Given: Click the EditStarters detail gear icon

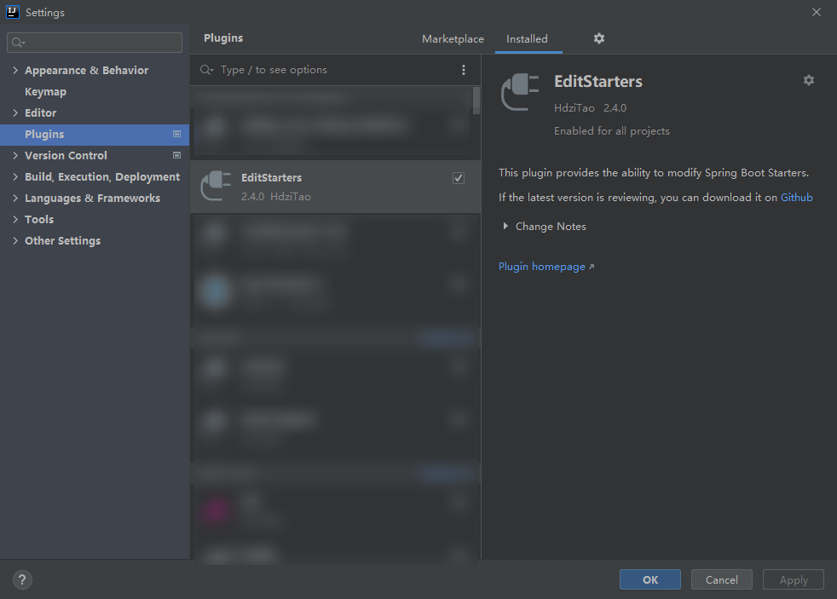Looking at the screenshot, I should (x=808, y=80).
